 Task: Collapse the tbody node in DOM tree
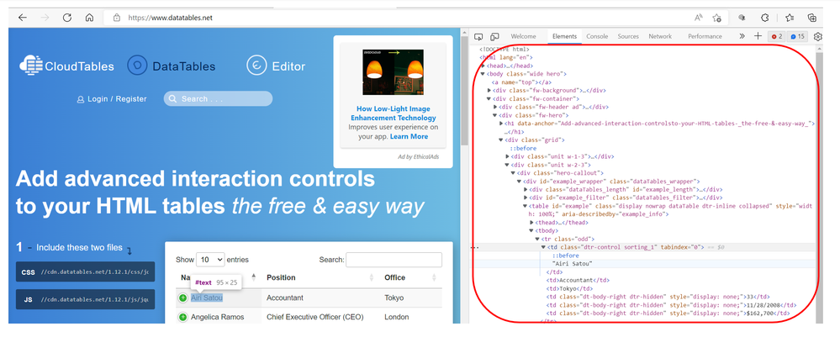point(531,230)
